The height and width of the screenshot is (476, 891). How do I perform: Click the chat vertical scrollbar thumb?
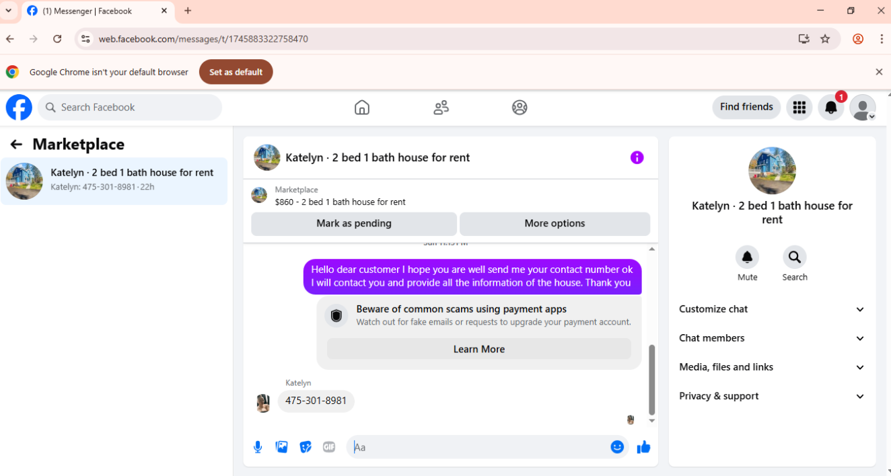(651, 380)
